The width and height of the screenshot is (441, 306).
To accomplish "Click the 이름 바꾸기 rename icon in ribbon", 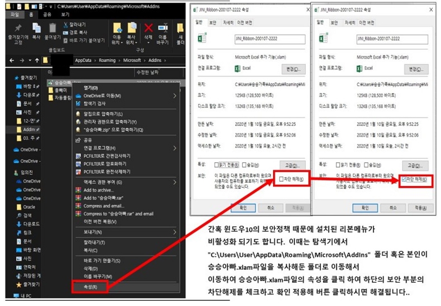I will (162, 28).
